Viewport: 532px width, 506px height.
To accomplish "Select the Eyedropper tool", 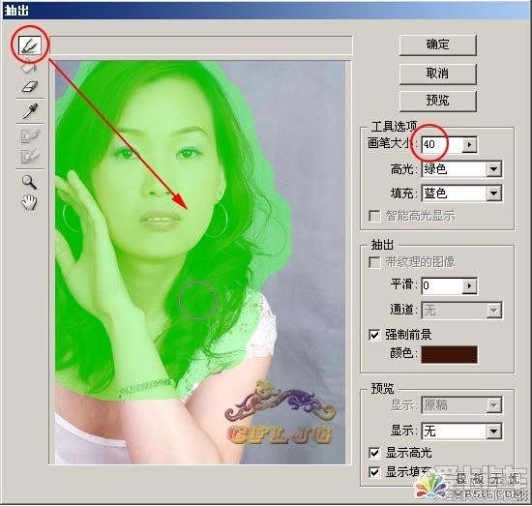I will (30, 111).
